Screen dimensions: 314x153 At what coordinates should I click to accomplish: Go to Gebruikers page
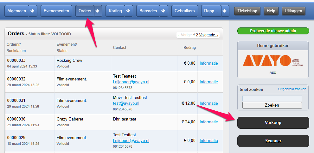[185, 11]
